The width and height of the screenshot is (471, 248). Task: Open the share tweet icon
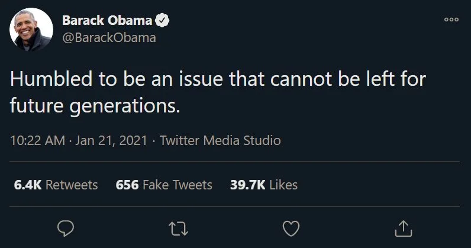403,227
